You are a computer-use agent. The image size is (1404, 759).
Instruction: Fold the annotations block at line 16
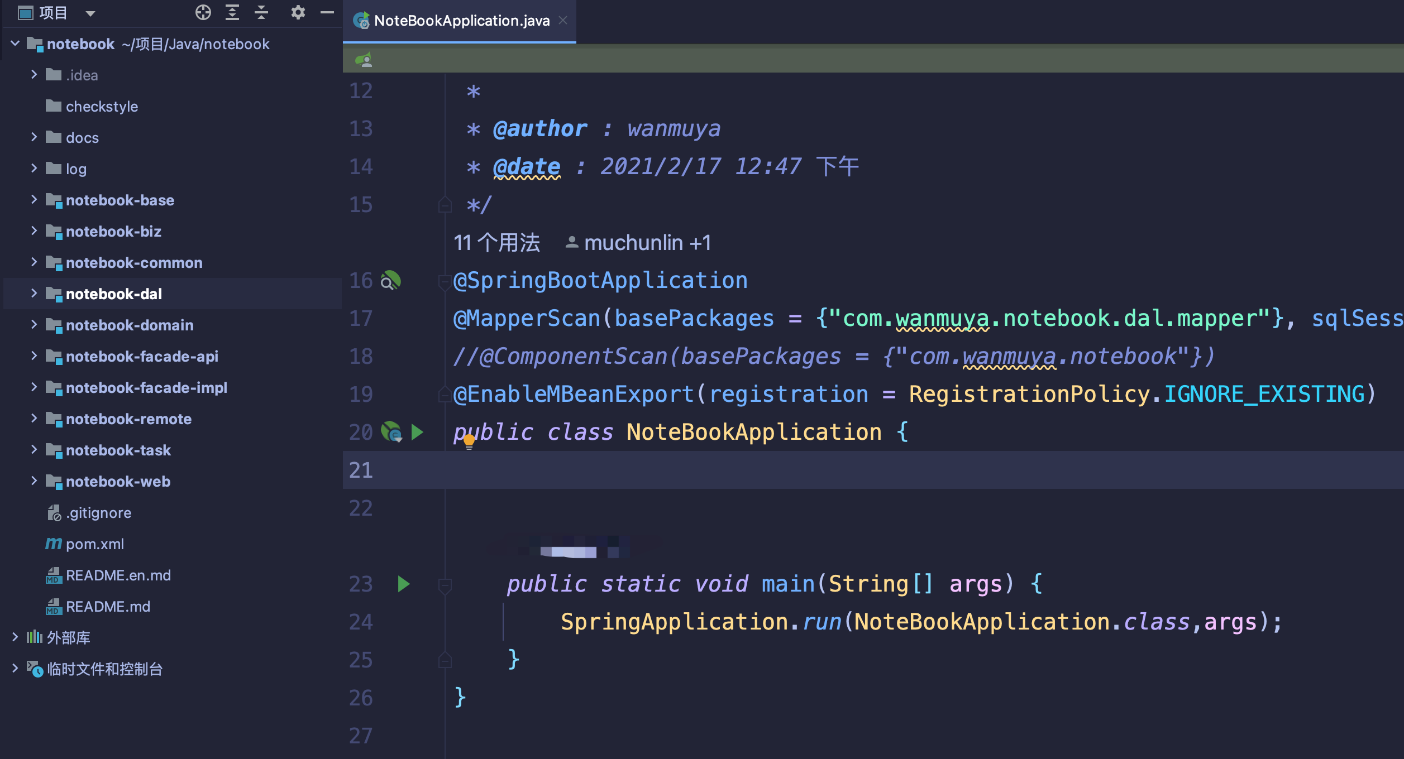coord(445,282)
